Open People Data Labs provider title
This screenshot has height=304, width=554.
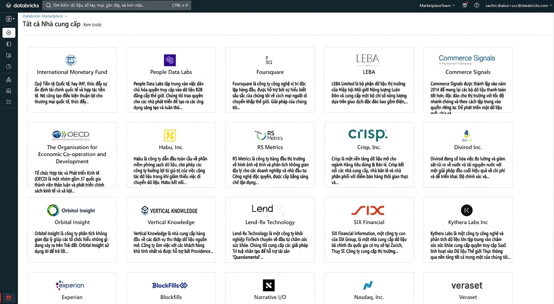click(171, 72)
